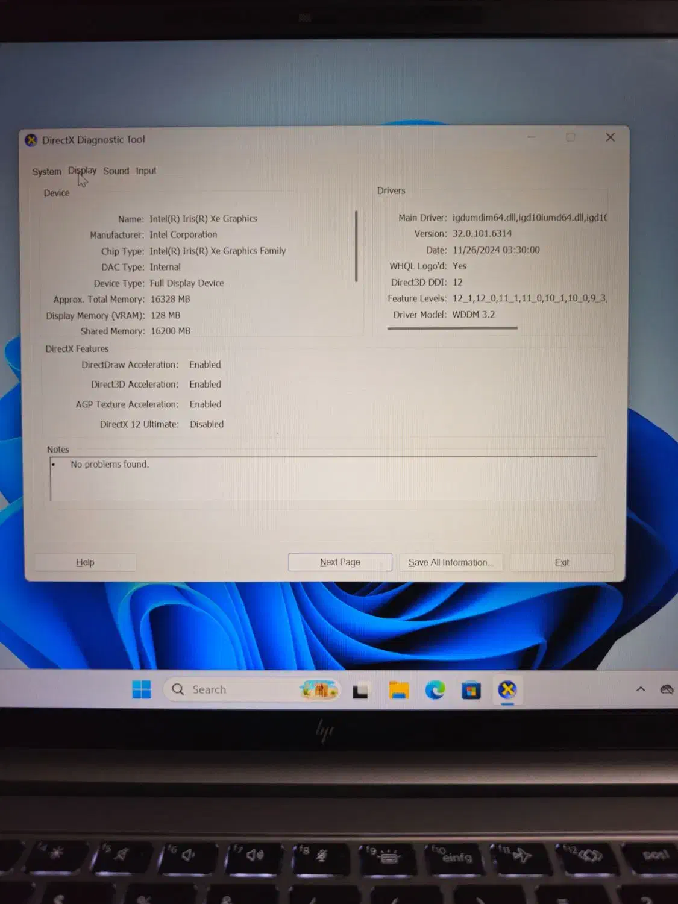Click DirectX 12 Ultimate 'Disabled' value
Screen dimensions: 678x904
click(207, 424)
